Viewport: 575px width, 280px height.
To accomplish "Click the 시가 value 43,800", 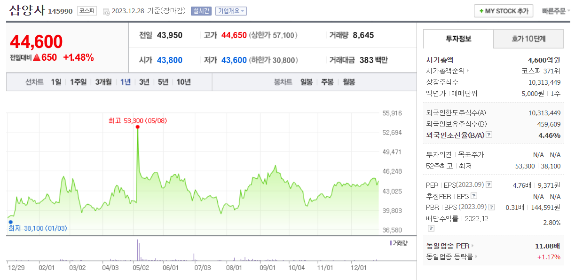I will click(x=170, y=60).
